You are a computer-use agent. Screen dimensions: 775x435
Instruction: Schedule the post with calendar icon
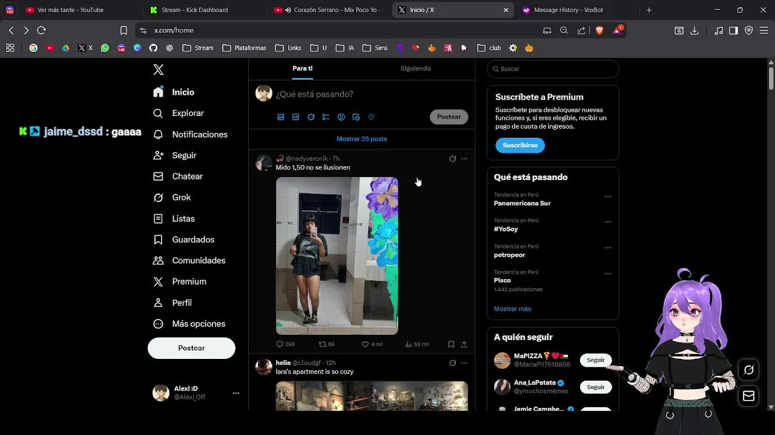click(x=356, y=117)
